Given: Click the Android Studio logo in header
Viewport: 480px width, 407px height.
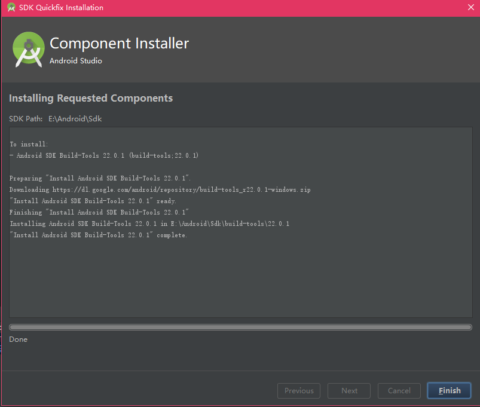Looking at the screenshot, I should 29,49.
